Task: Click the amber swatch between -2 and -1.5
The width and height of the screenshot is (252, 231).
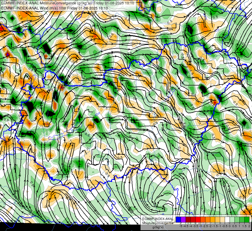Action: point(213,219)
